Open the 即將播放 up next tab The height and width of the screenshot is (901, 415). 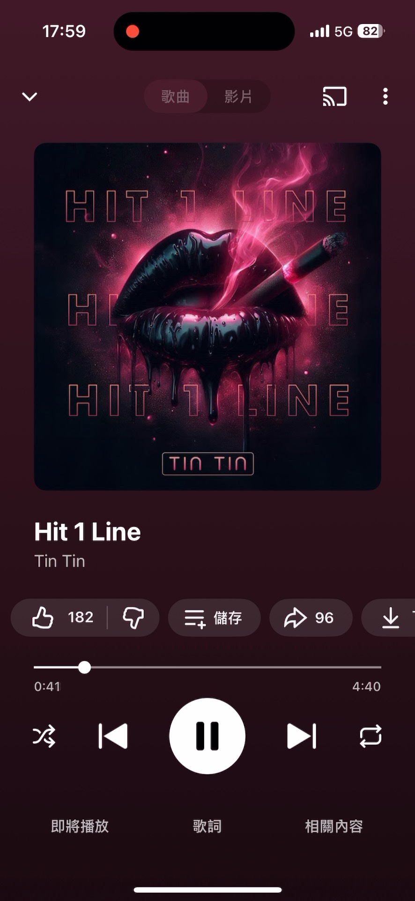pos(80,826)
